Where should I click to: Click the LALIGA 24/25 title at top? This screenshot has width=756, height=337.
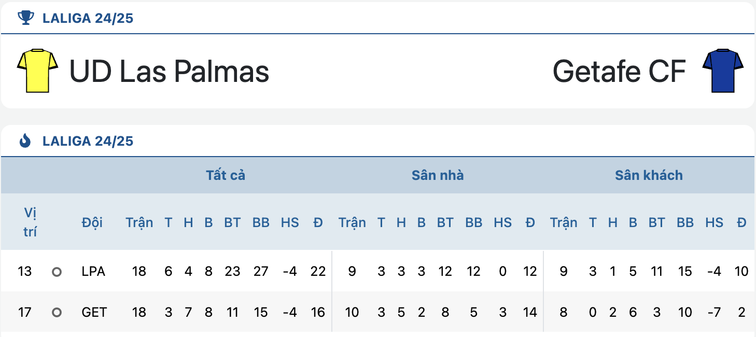(x=88, y=19)
